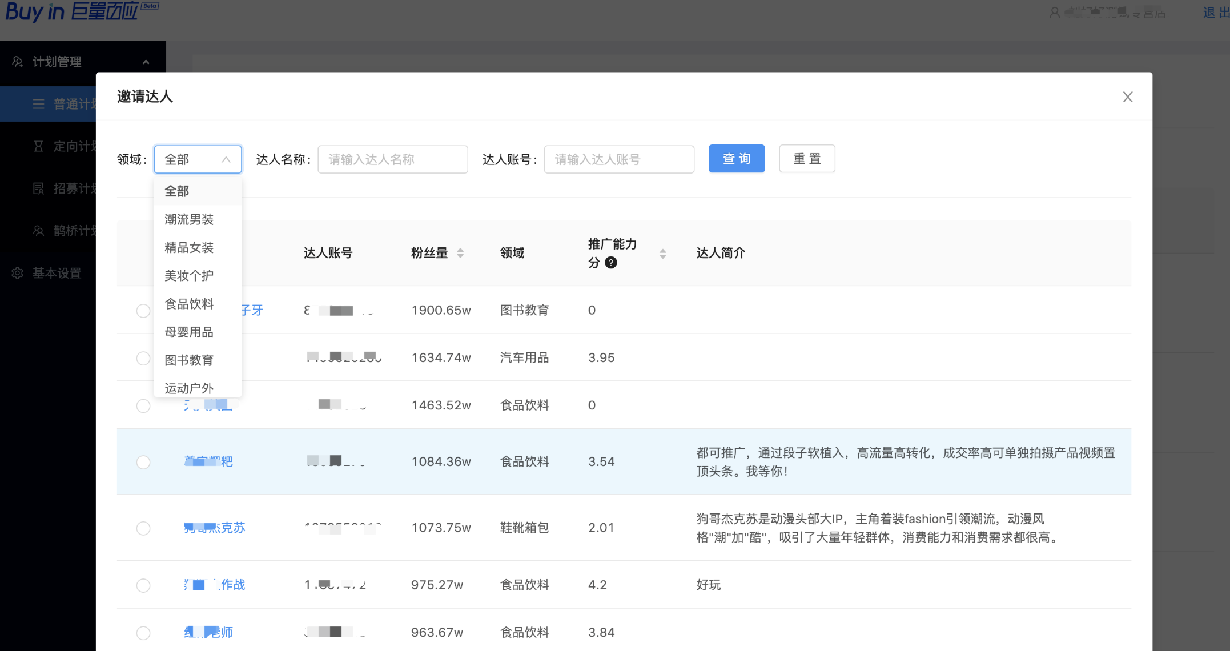This screenshot has width=1230, height=651.
Task: Select radio for 1084.36w row
Action: pos(143,462)
